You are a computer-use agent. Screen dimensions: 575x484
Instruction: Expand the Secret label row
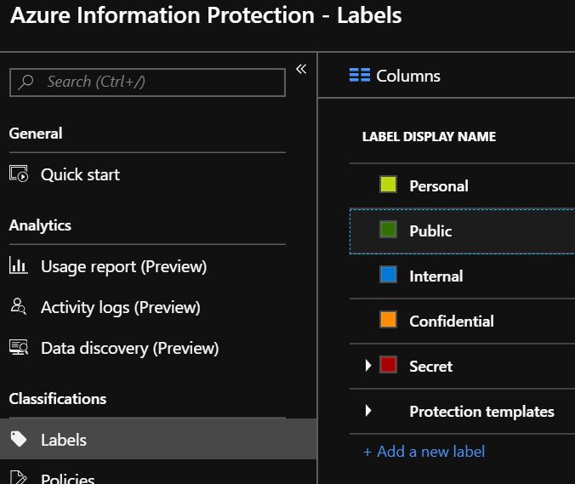pyautogui.click(x=368, y=366)
